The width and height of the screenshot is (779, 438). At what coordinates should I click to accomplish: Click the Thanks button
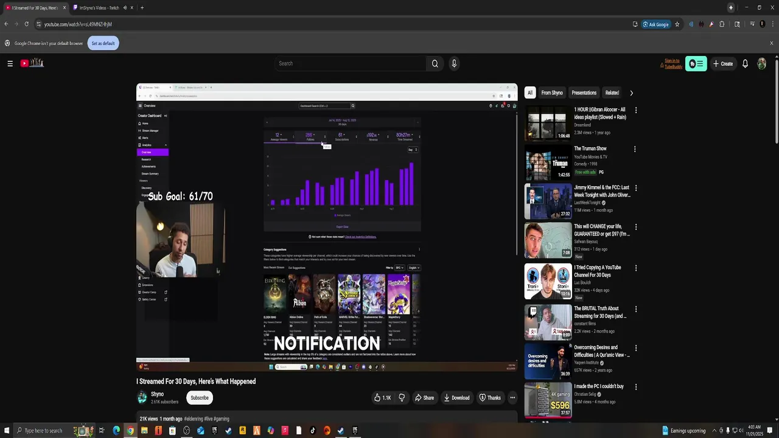click(x=490, y=398)
